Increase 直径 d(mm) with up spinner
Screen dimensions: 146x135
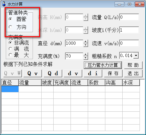tap(86, 41)
